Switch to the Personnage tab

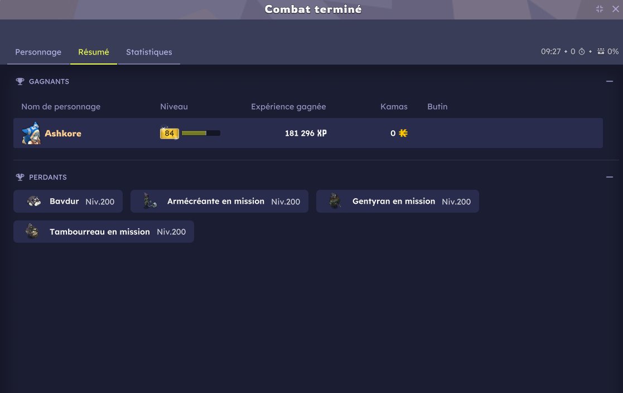[x=38, y=52]
